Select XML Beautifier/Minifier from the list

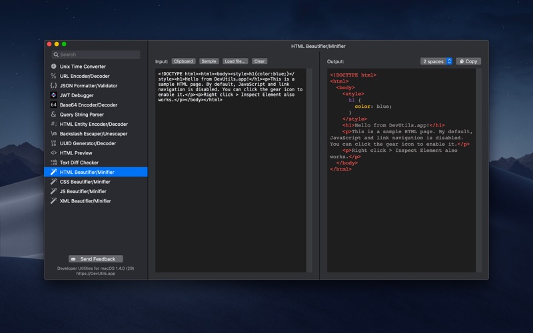[85, 200]
